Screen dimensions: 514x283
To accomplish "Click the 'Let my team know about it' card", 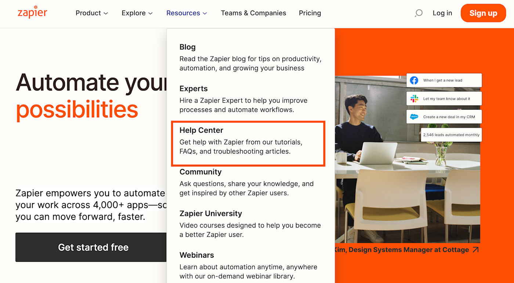I will click(x=444, y=99).
